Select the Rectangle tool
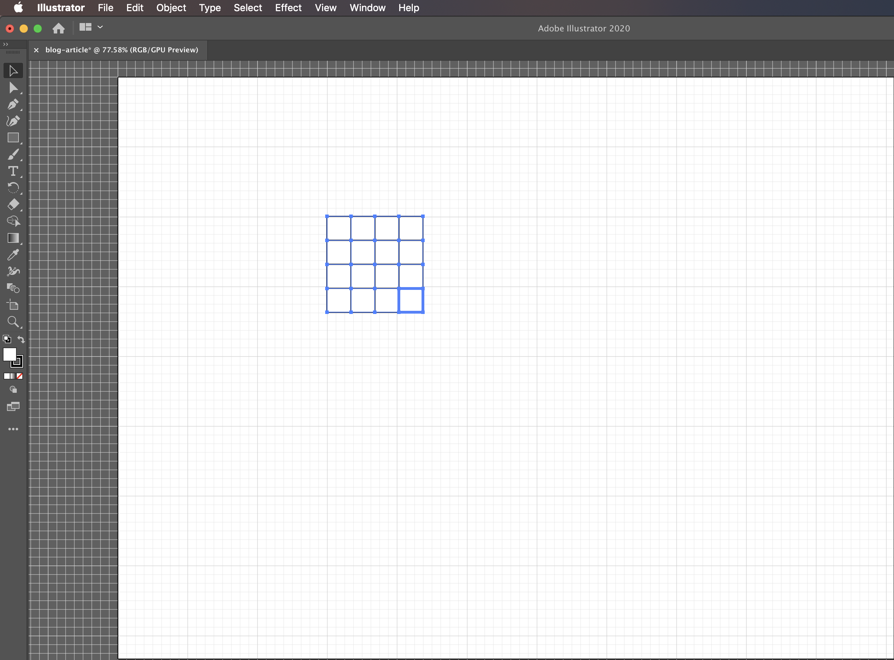The width and height of the screenshot is (894, 660). (13, 137)
